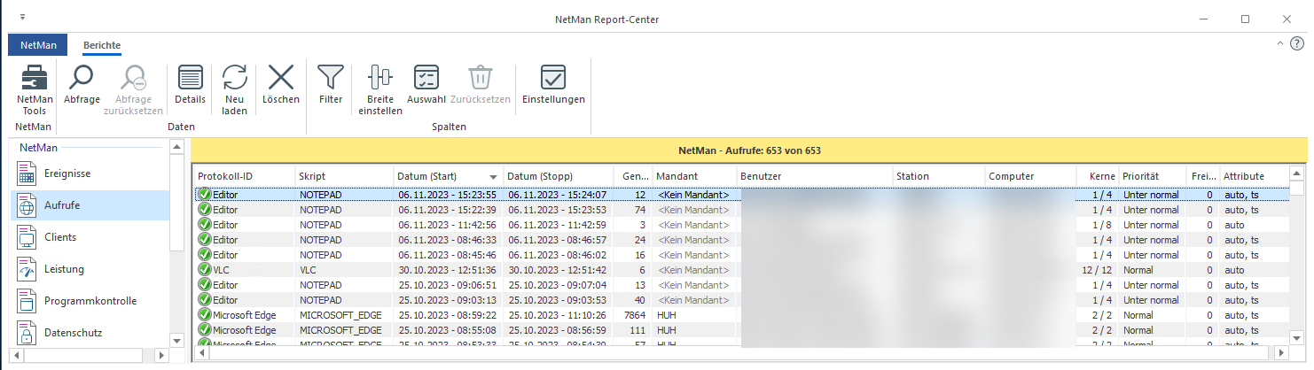
Task: Open Programmkontrolle in sidebar
Action: tap(90, 301)
